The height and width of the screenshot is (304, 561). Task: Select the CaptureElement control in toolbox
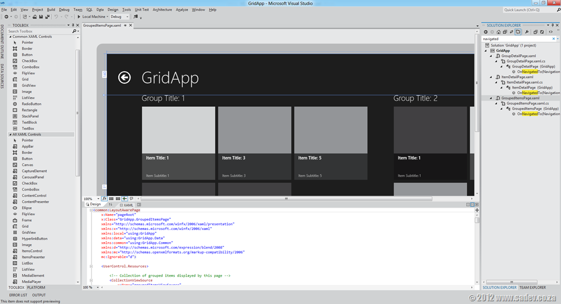[34, 171]
